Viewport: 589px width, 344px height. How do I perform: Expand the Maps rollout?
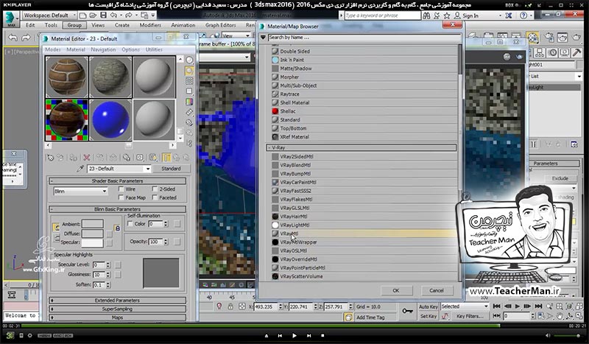117,317
